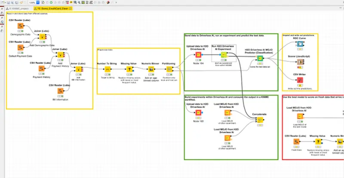Viewport: 344px width, 178px height.
Task: Click the 'Node 163' label
Action: 198,121
